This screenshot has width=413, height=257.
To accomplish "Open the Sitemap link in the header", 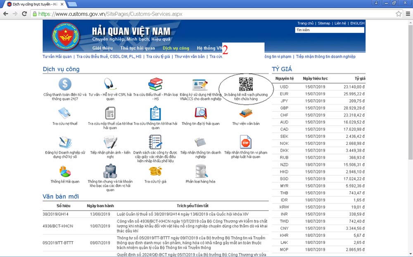I will (x=324, y=23).
